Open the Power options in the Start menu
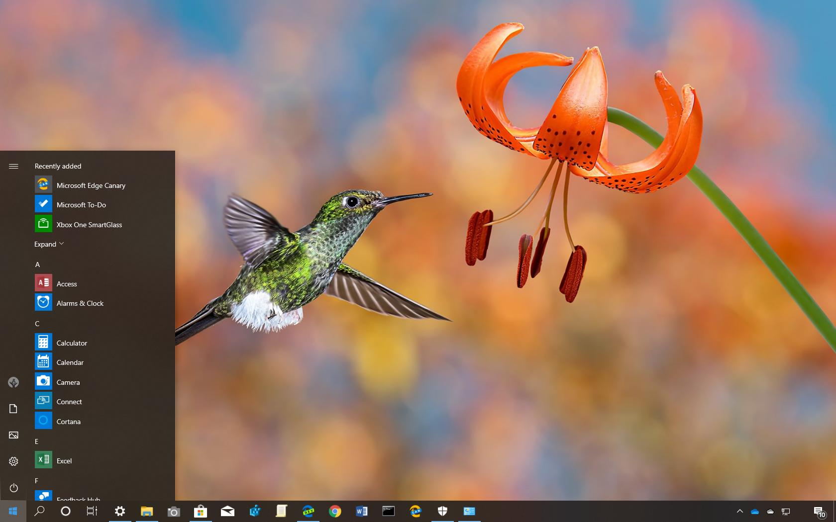The image size is (836, 522). click(13, 488)
